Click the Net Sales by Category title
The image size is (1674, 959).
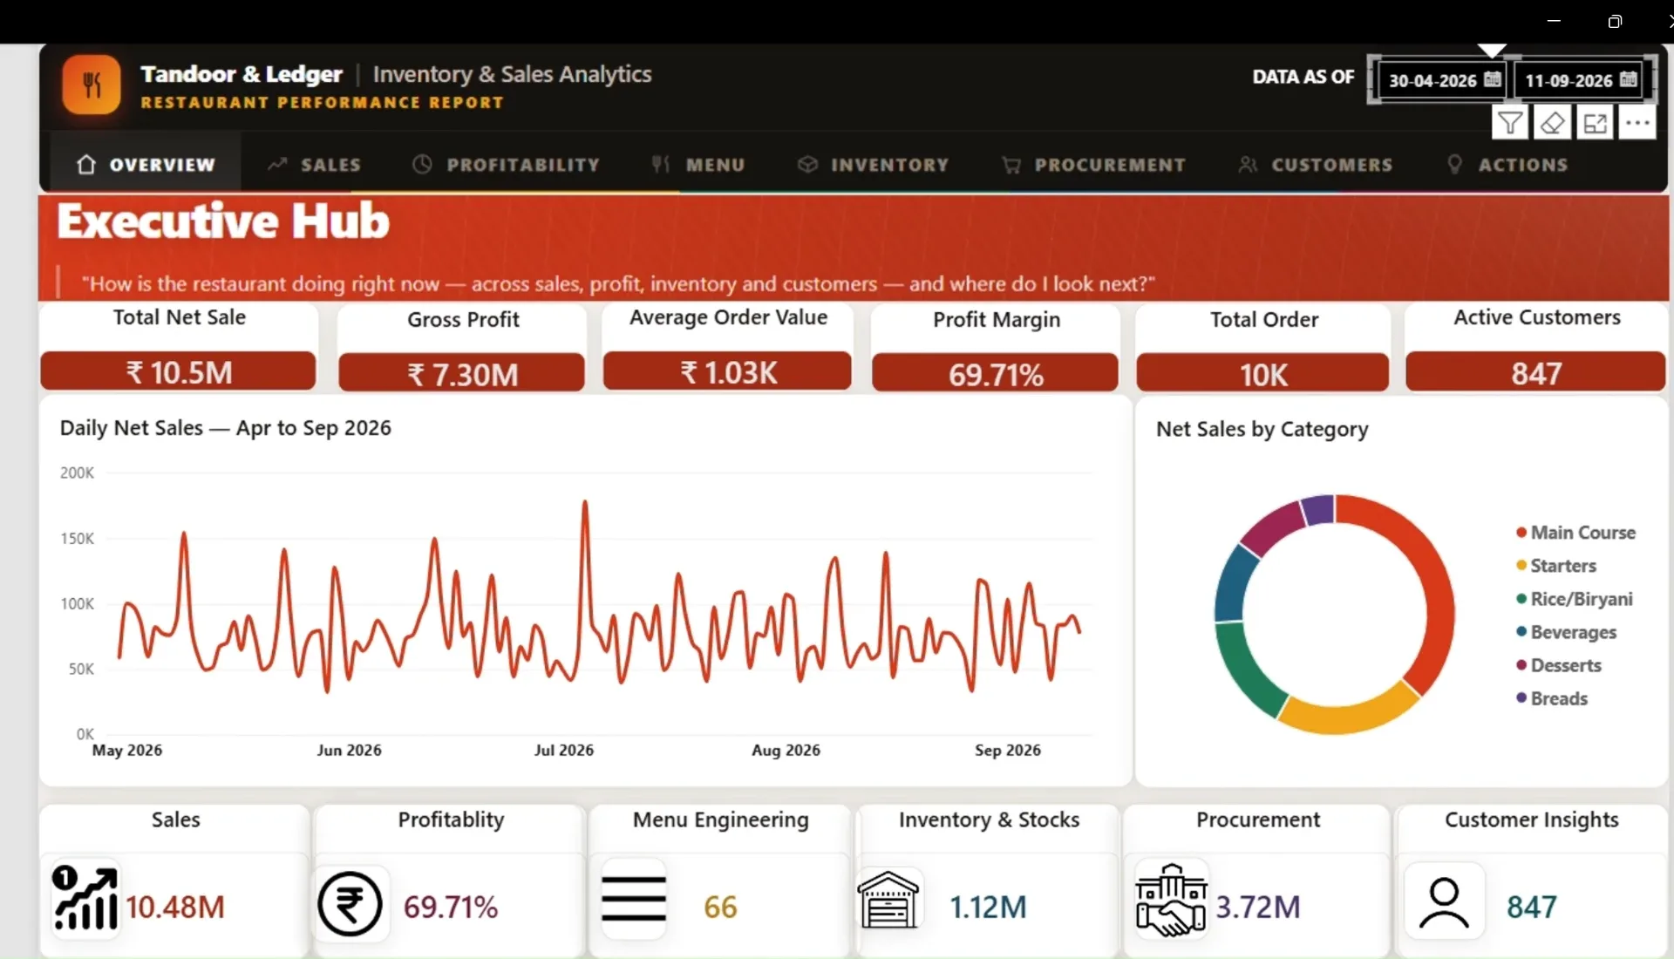tap(1262, 429)
